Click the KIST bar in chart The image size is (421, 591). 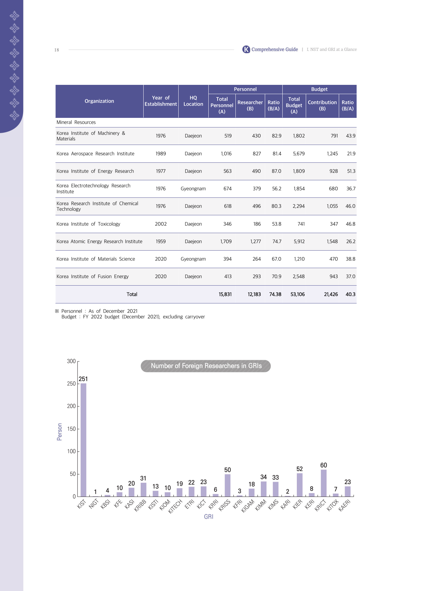pos(84,440)
